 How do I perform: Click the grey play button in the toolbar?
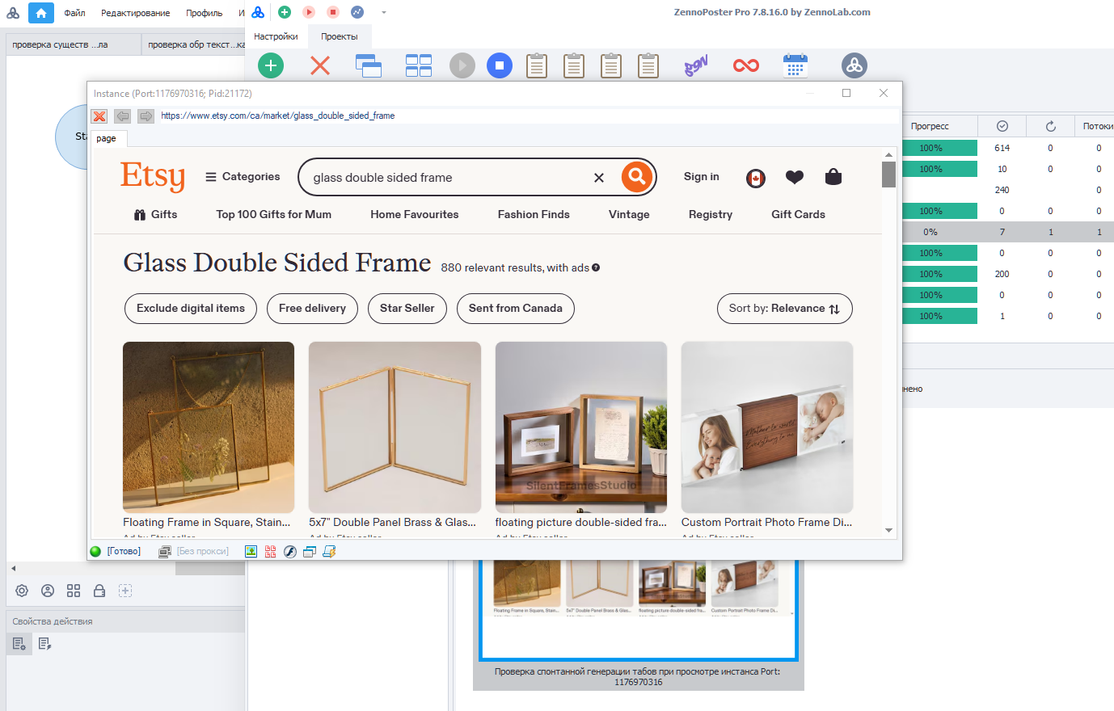coord(462,65)
